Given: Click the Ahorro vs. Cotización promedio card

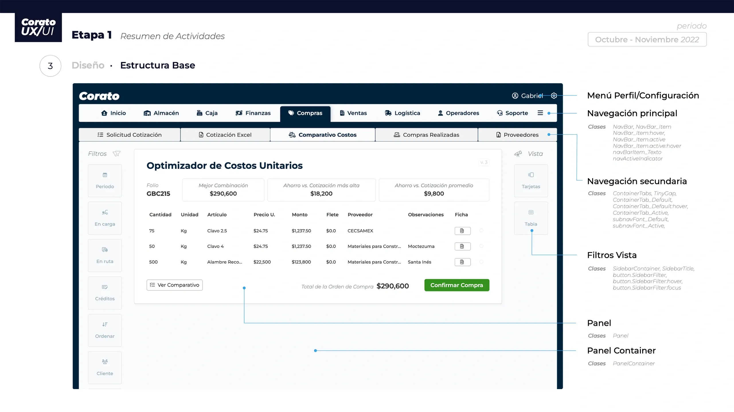Looking at the screenshot, I should click(x=434, y=190).
